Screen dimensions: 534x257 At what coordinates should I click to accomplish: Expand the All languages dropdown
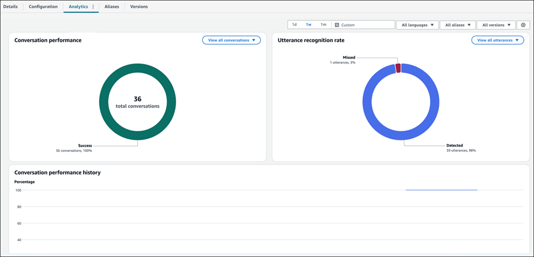point(417,25)
